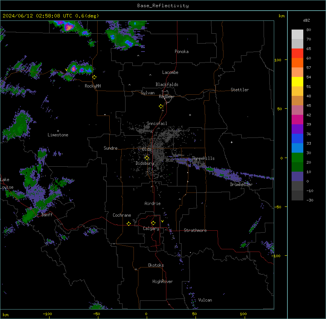Viewport: 326px width, 319px height.
Task: Click the Stettler city label
Action: point(240,90)
